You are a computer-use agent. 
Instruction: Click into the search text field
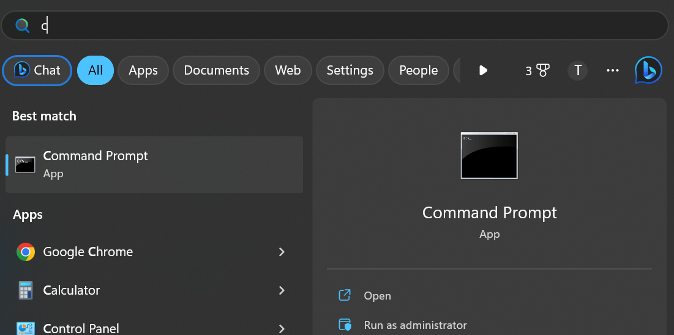tap(335, 26)
